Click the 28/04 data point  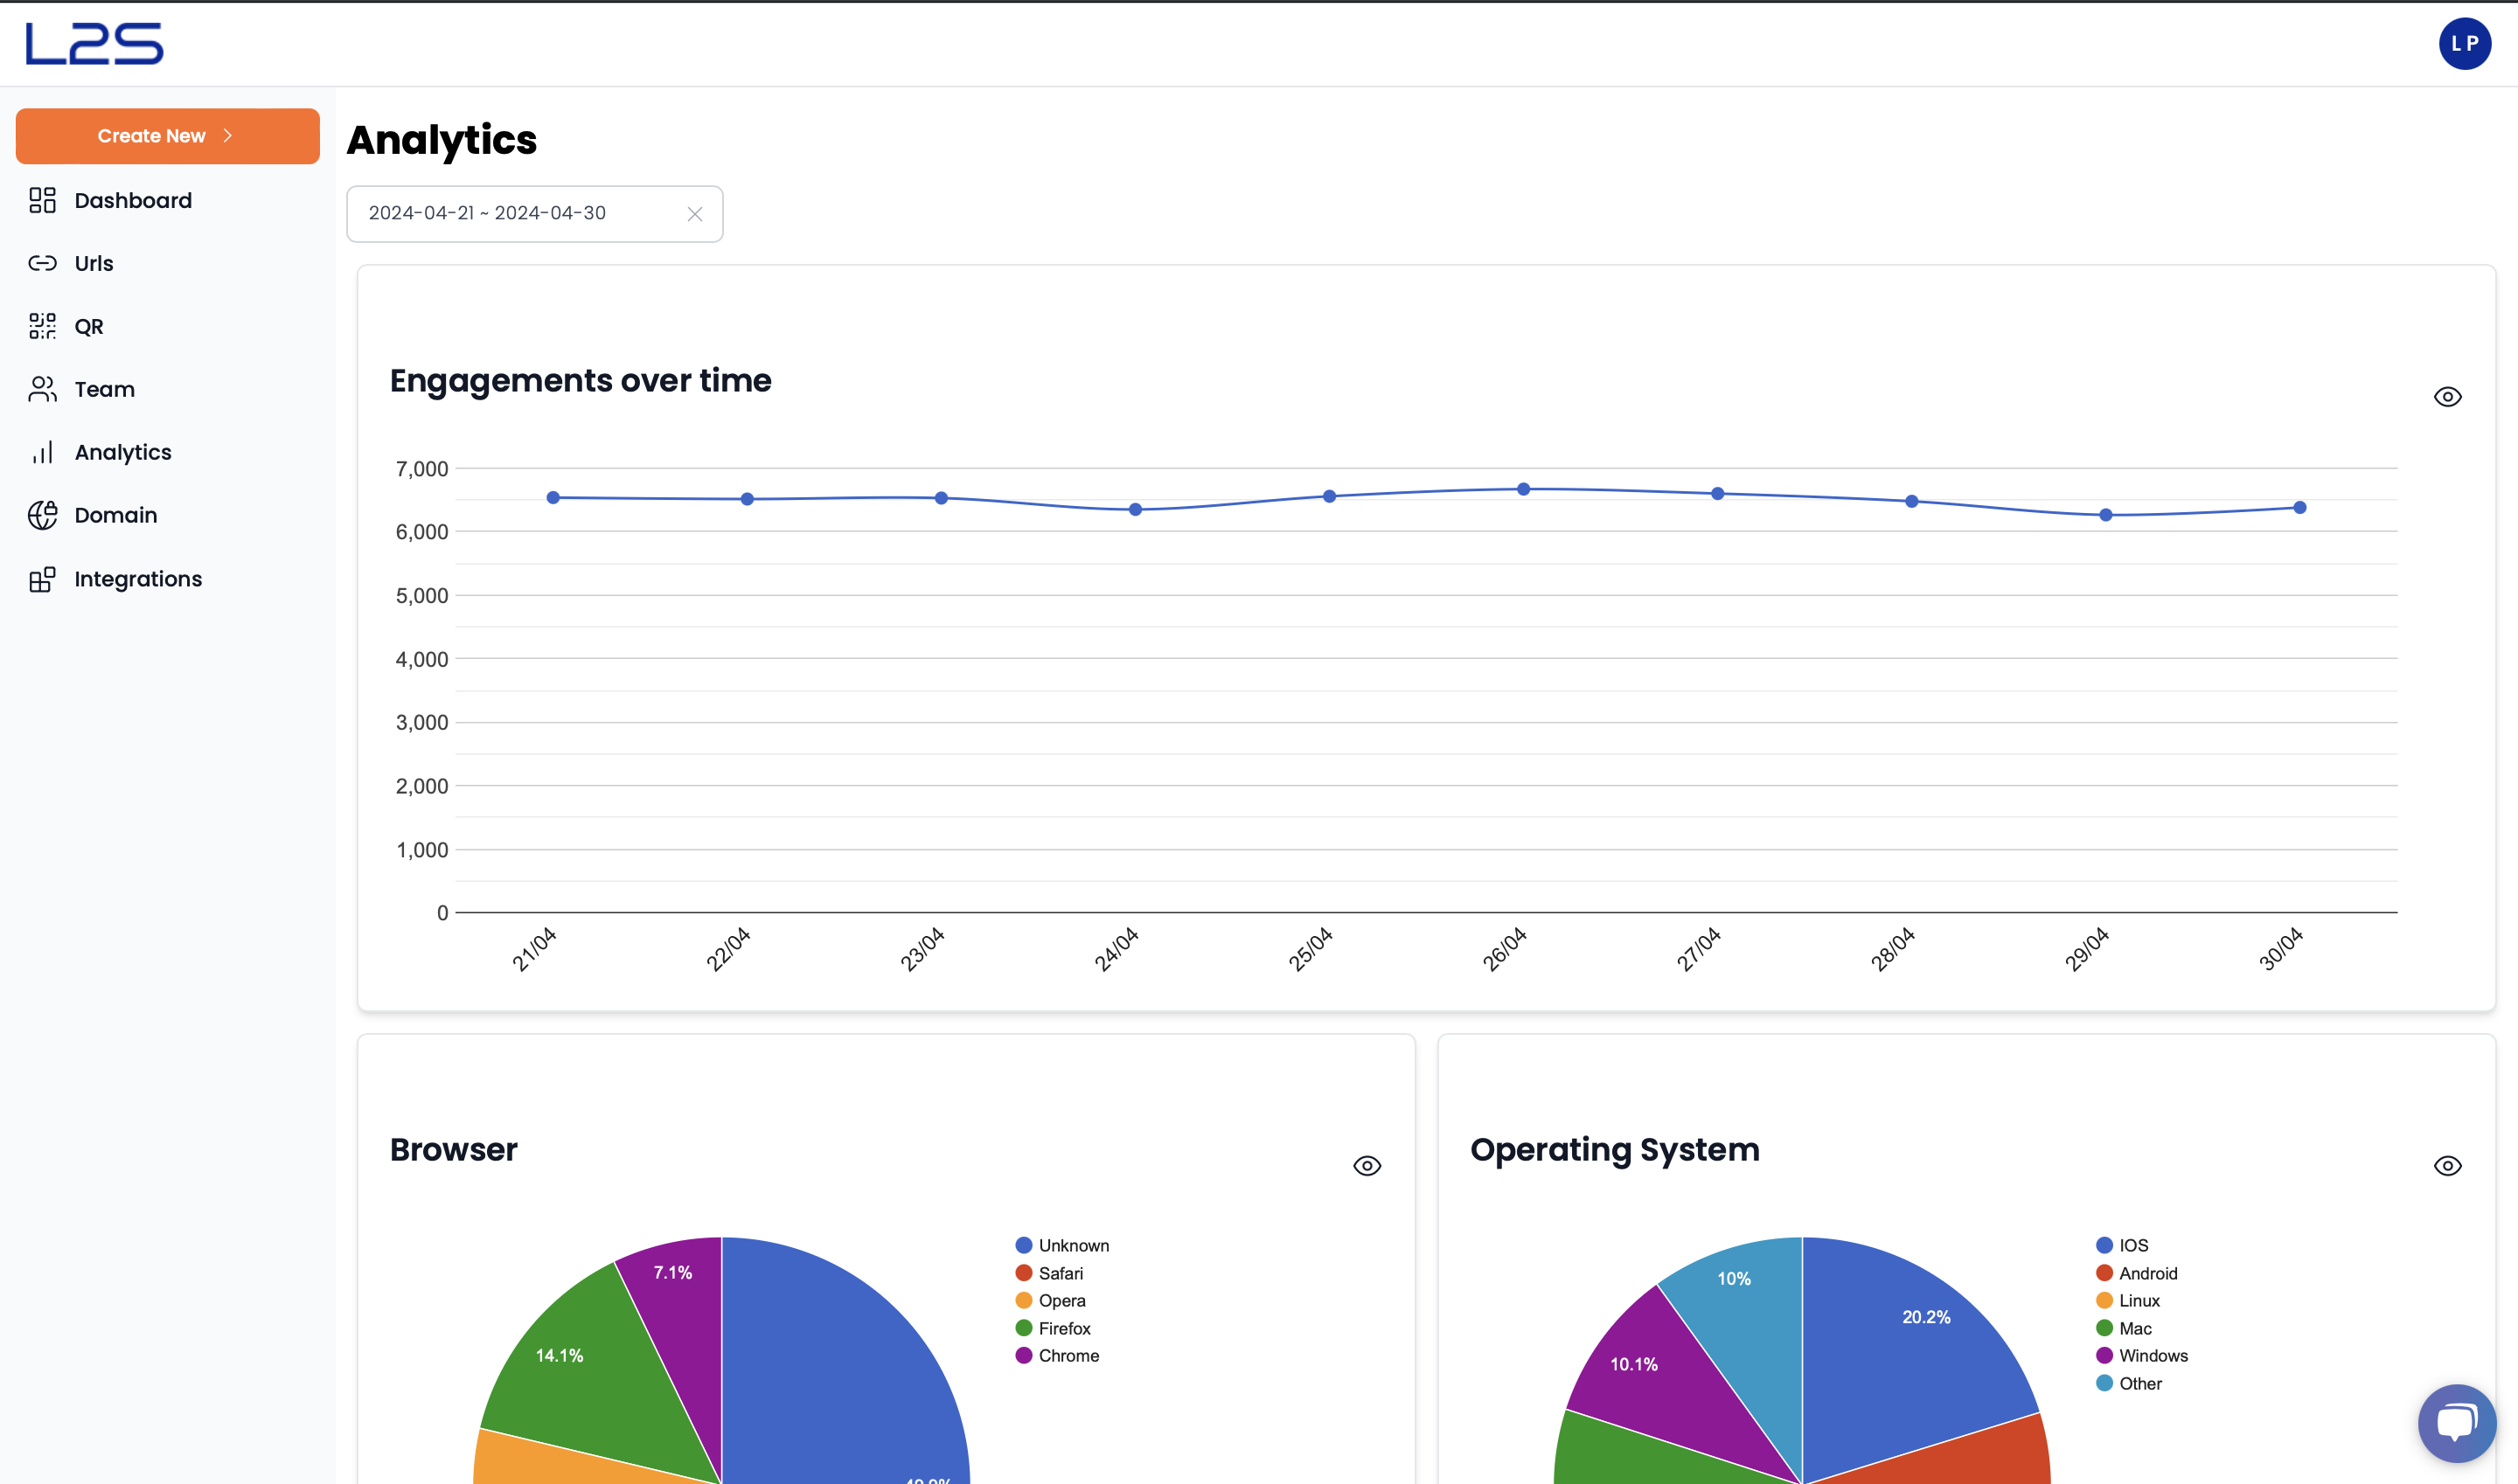(1912, 501)
